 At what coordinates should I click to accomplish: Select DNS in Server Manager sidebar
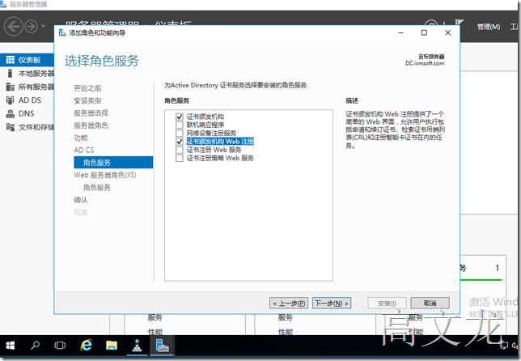(x=27, y=113)
